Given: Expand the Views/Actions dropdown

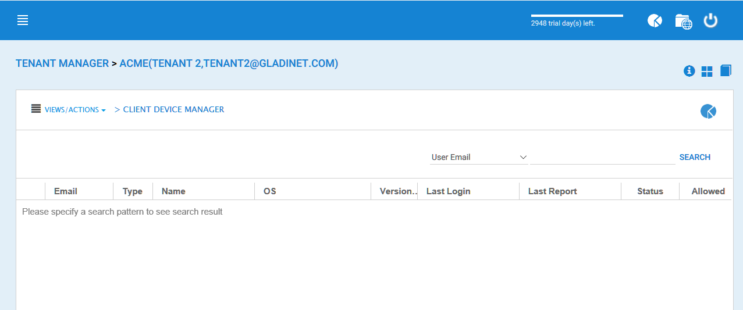Looking at the screenshot, I should (75, 110).
